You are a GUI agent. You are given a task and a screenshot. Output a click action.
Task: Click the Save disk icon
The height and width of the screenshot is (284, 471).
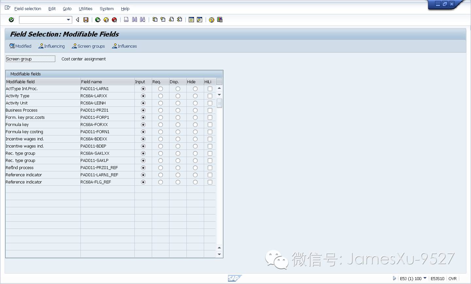coord(86,20)
